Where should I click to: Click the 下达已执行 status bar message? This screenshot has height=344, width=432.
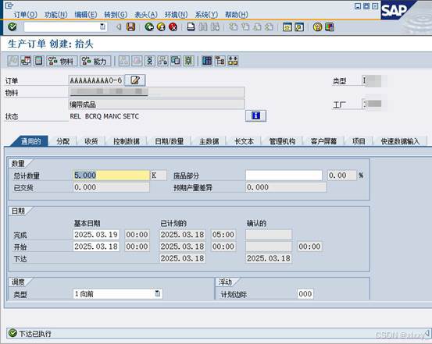pyautogui.click(x=35, y=334)
